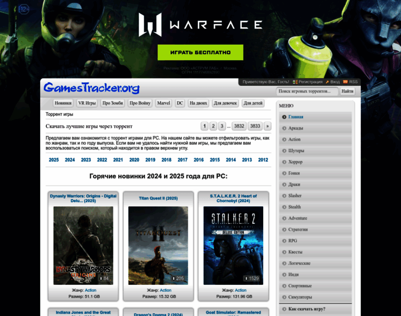Click the orange RSS feed icon

(x=345, y=82)
